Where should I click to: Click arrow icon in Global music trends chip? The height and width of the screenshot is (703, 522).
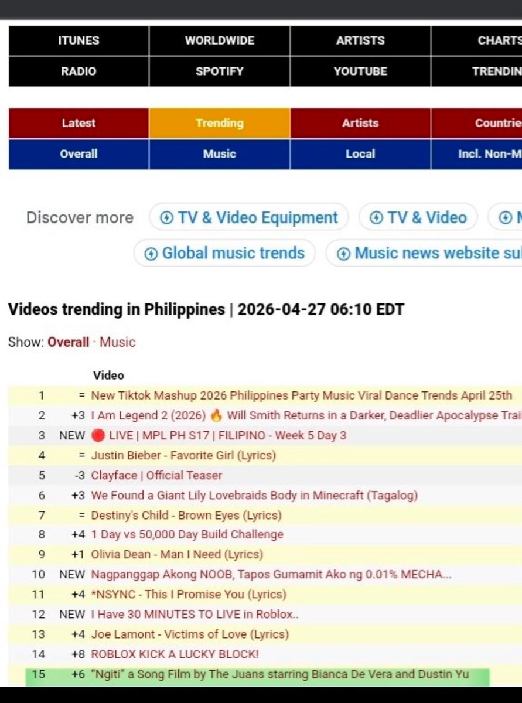tap(152, 254)
